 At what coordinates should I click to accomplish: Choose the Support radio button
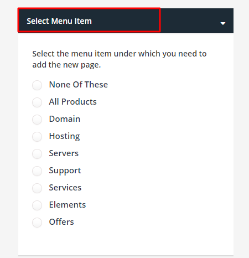pos(37,171)
